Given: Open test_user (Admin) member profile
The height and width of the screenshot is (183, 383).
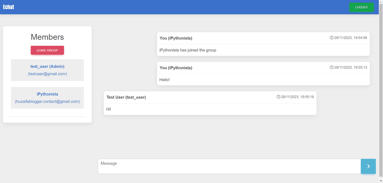Looking at the screenshot, I should click(47, 66).
